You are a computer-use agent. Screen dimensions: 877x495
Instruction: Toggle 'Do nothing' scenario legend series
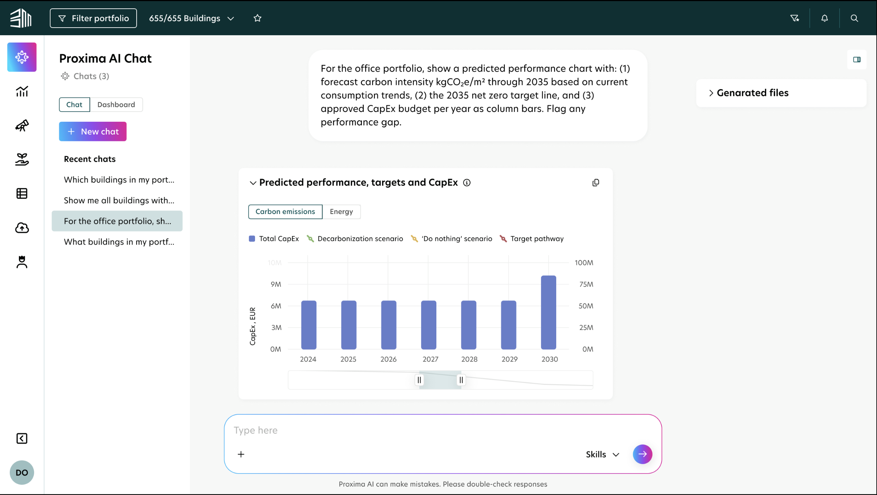451,239
